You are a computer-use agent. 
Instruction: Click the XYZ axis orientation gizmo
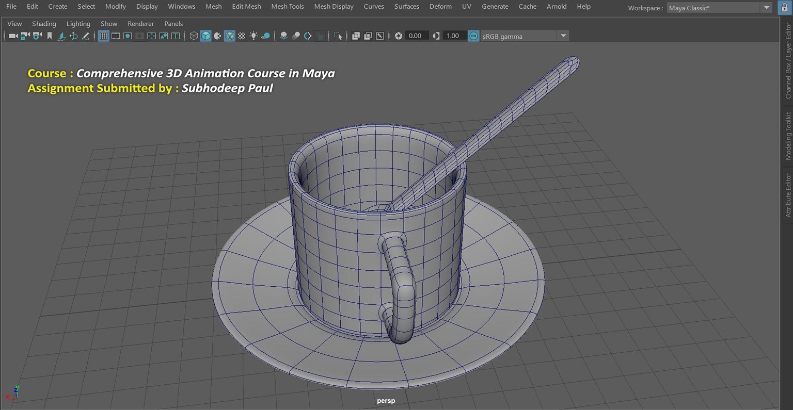pos(12,393)
